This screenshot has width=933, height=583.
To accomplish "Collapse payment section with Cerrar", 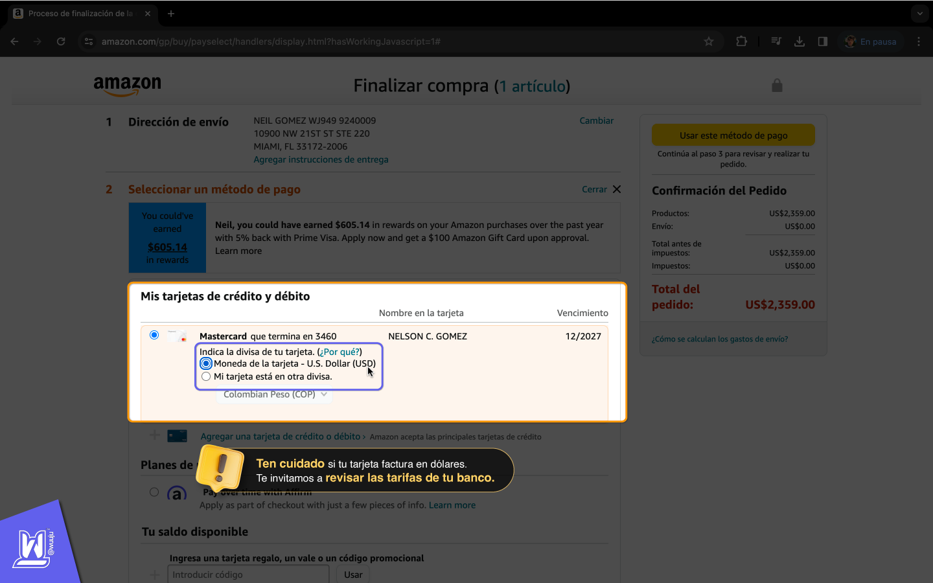I will tap(601, 189).
